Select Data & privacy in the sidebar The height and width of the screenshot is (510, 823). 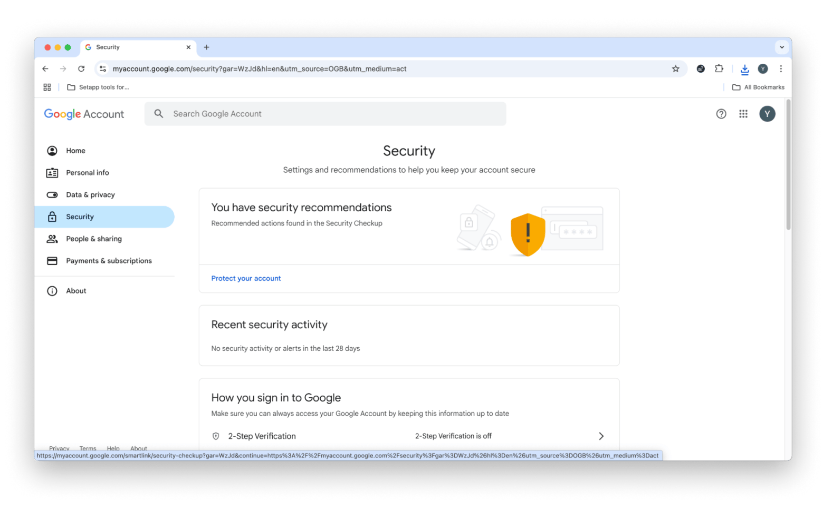pyautogui.click(x=90, y=195)
